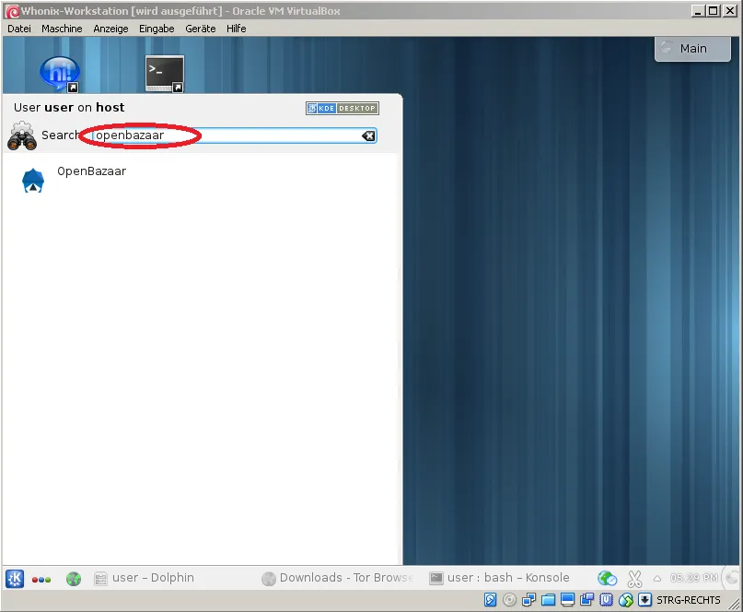Click the VirtualBox keyboard capture arrow icon

(x=644, y=600)
